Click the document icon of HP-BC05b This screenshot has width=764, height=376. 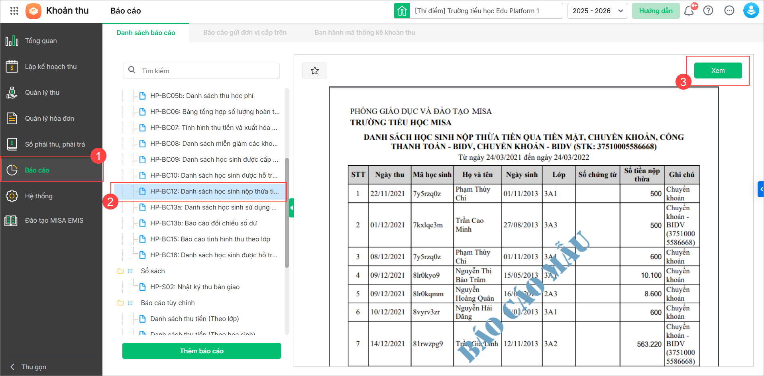[x=142, y=96]
